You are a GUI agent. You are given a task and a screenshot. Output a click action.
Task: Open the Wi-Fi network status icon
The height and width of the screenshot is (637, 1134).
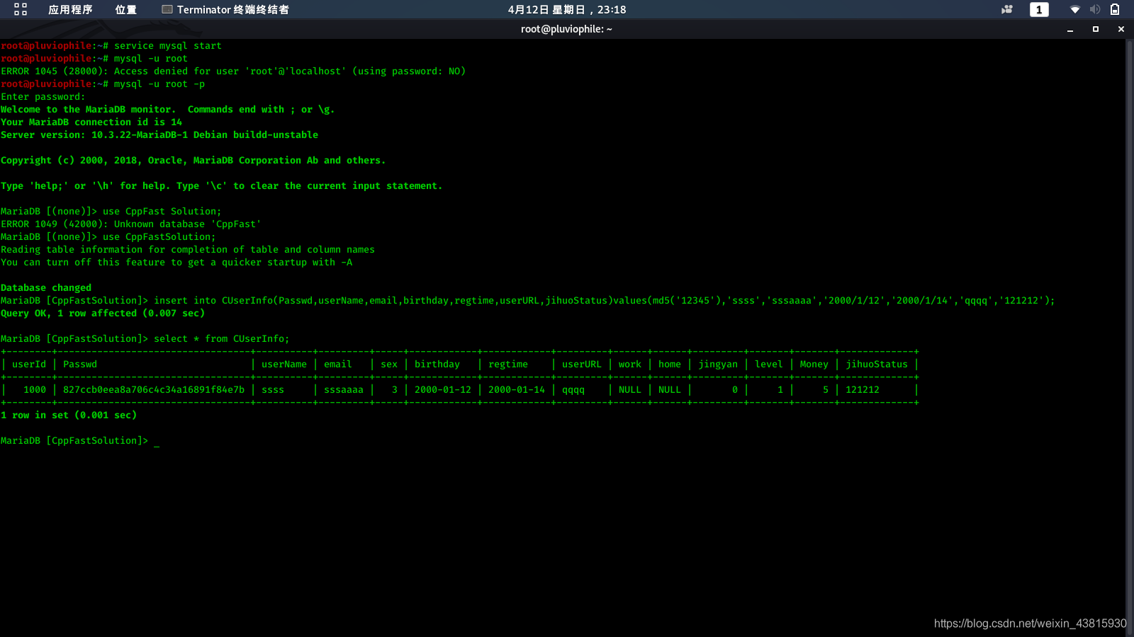1075,9
